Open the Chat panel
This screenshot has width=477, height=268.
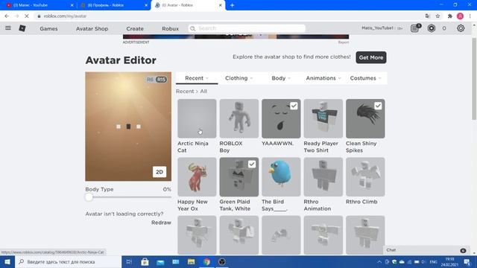(426, 250)
